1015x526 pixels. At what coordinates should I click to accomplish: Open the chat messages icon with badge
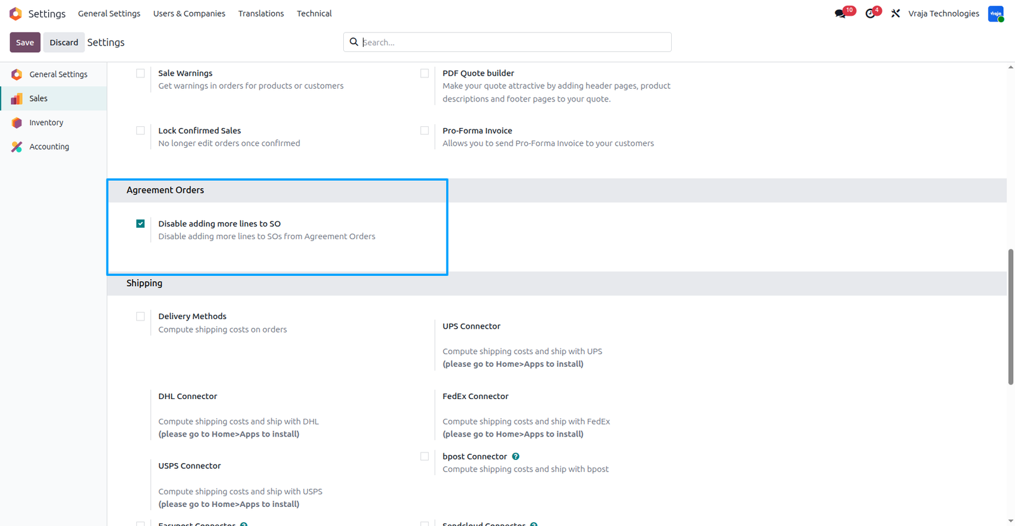[x=841, y=13]
